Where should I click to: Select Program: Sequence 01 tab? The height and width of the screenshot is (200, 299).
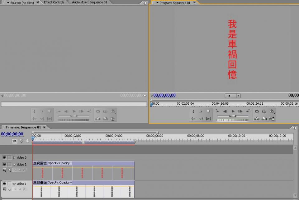click(175, 3)
